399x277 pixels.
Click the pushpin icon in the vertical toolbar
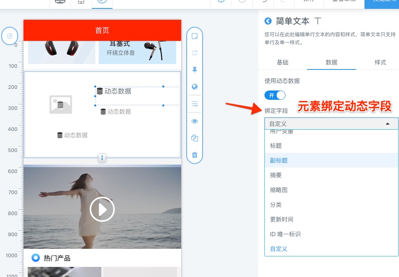[x=195, y=70]
